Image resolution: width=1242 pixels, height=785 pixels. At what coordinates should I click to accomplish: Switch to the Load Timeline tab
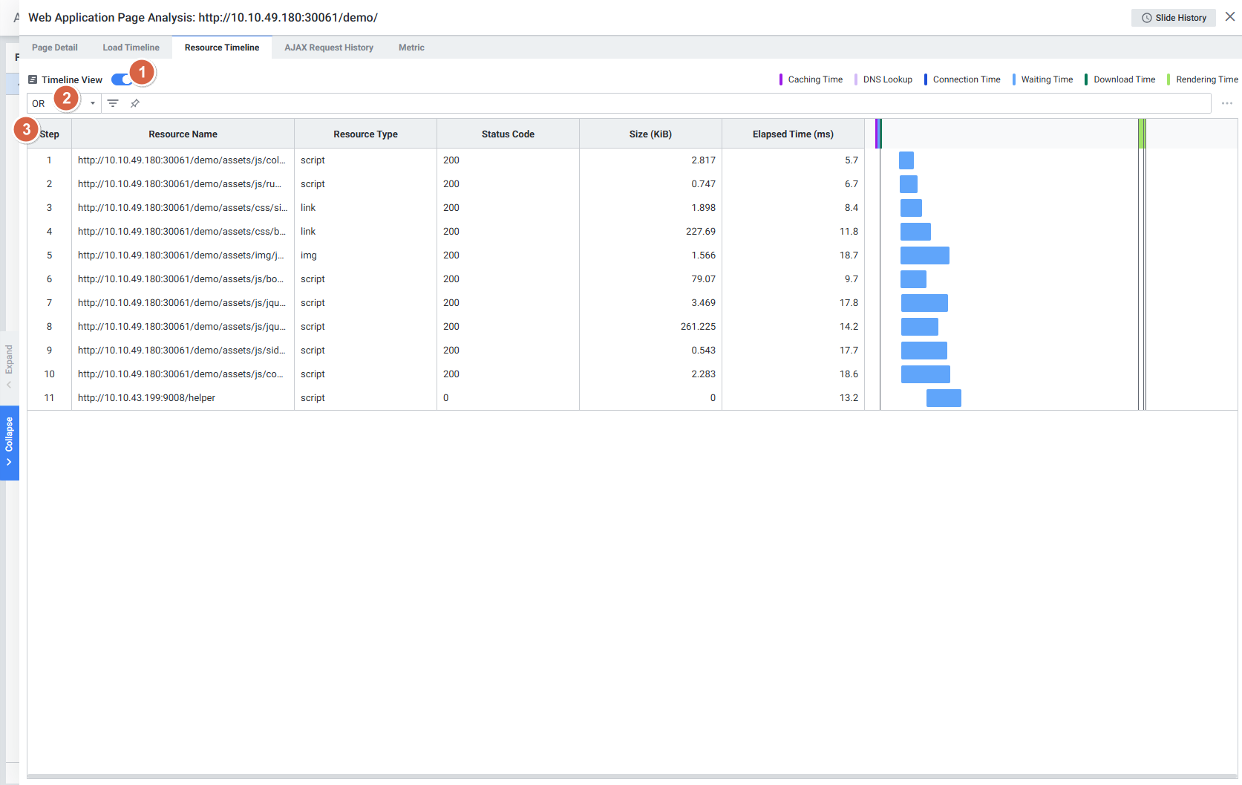pos(131,48)
